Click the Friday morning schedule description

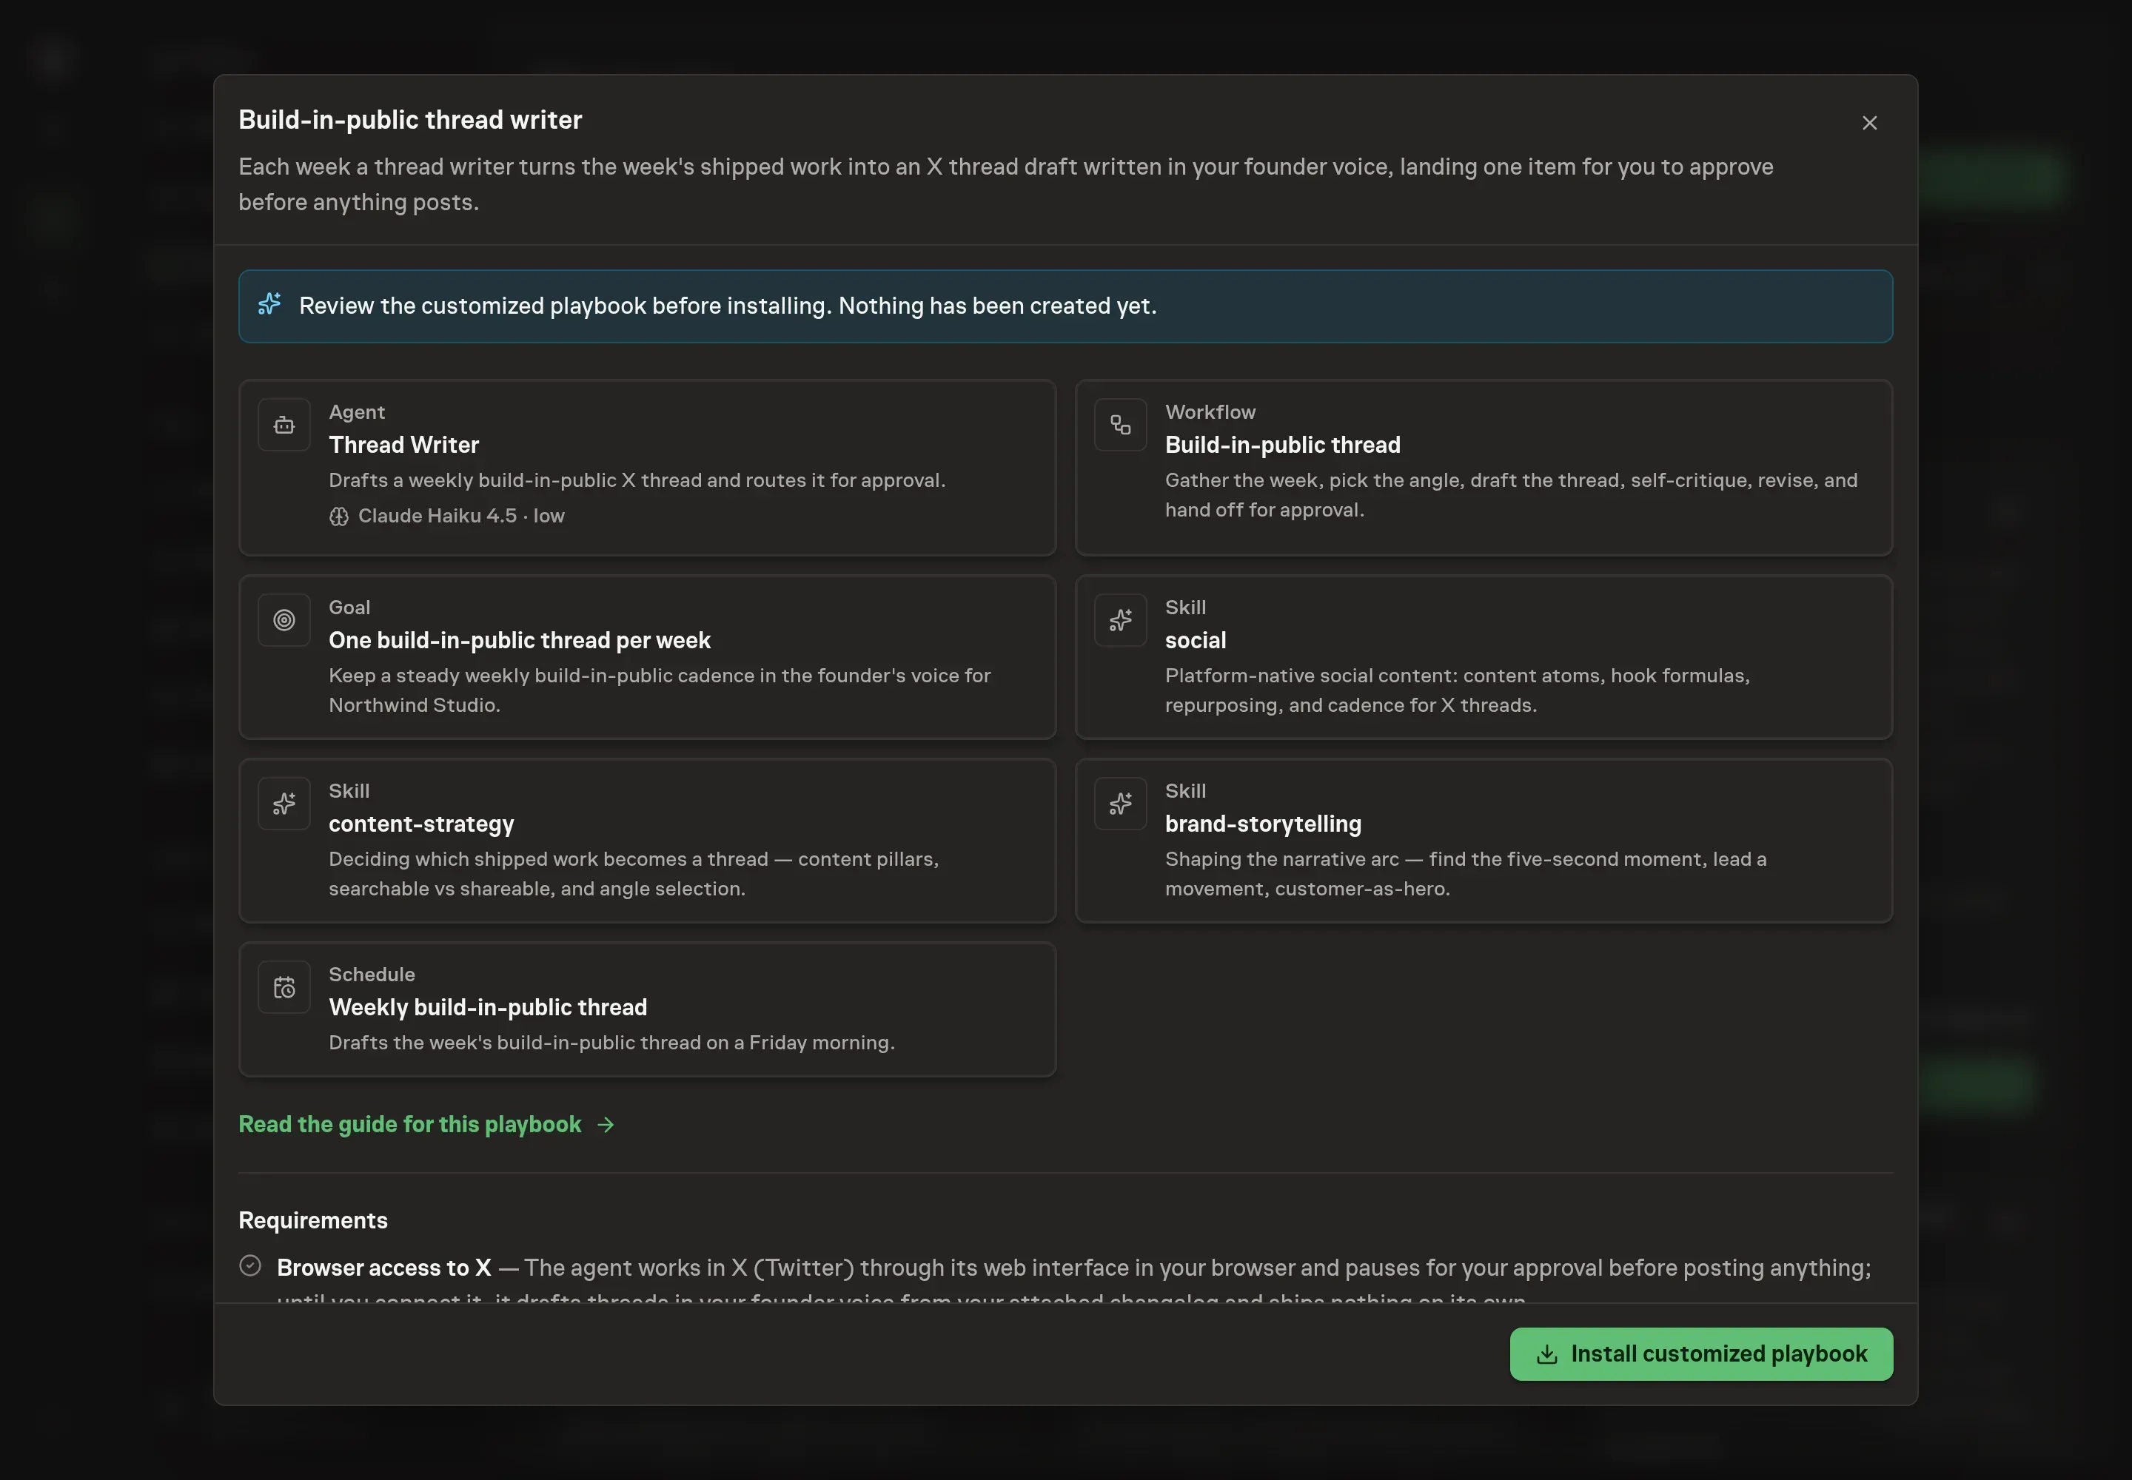(x=611, y=1043)
